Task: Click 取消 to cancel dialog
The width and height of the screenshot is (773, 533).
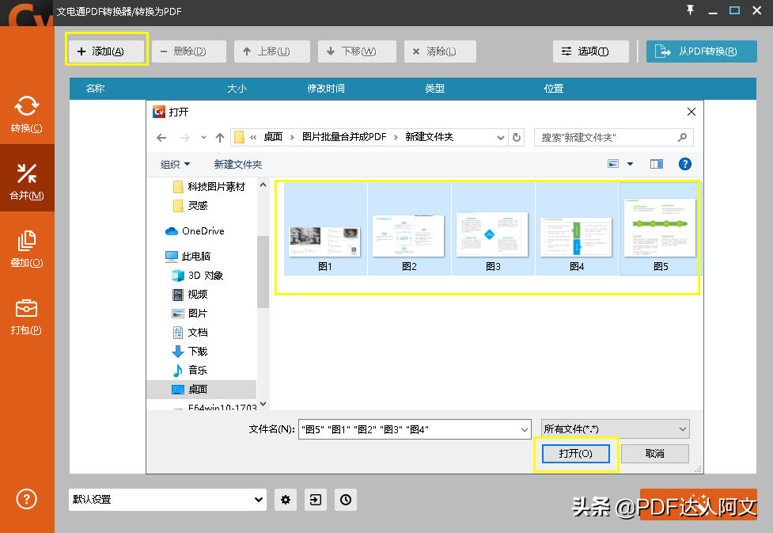Action: point(654,454)
